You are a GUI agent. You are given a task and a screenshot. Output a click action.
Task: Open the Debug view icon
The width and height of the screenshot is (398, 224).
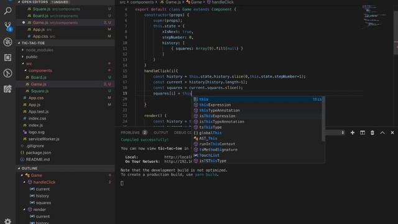(8, 42)
